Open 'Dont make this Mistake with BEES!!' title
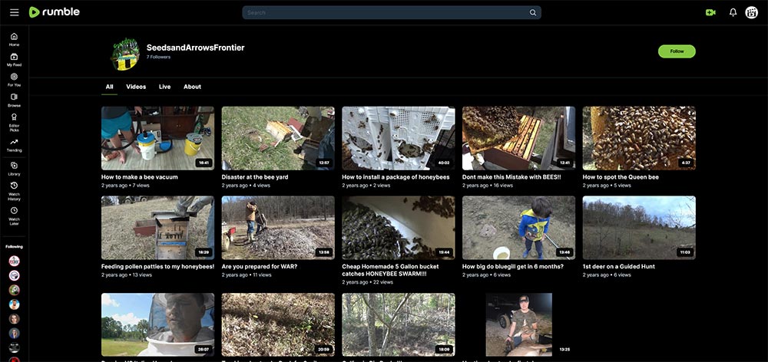Viewport: 768px width, 362px height. coord(511,177)
